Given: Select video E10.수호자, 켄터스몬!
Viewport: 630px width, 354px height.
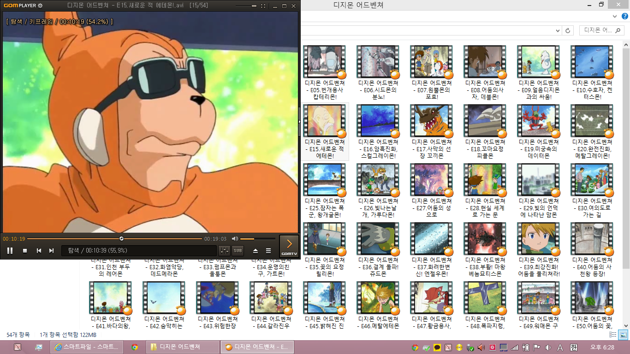Looking at the screenshot, I should click(x=592, y=73).
